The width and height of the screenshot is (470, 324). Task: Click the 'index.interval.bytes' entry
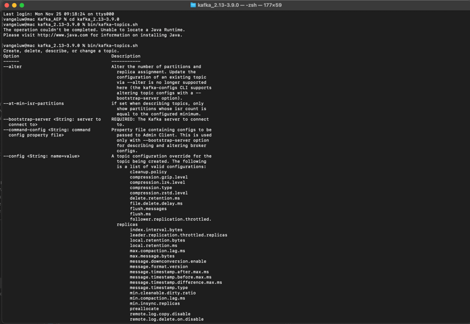click(x=156, y=230)
